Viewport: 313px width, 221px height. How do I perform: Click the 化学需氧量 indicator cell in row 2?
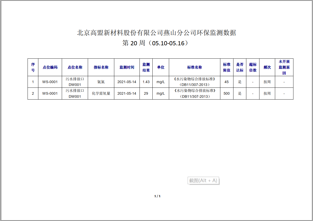click(101, 93)
